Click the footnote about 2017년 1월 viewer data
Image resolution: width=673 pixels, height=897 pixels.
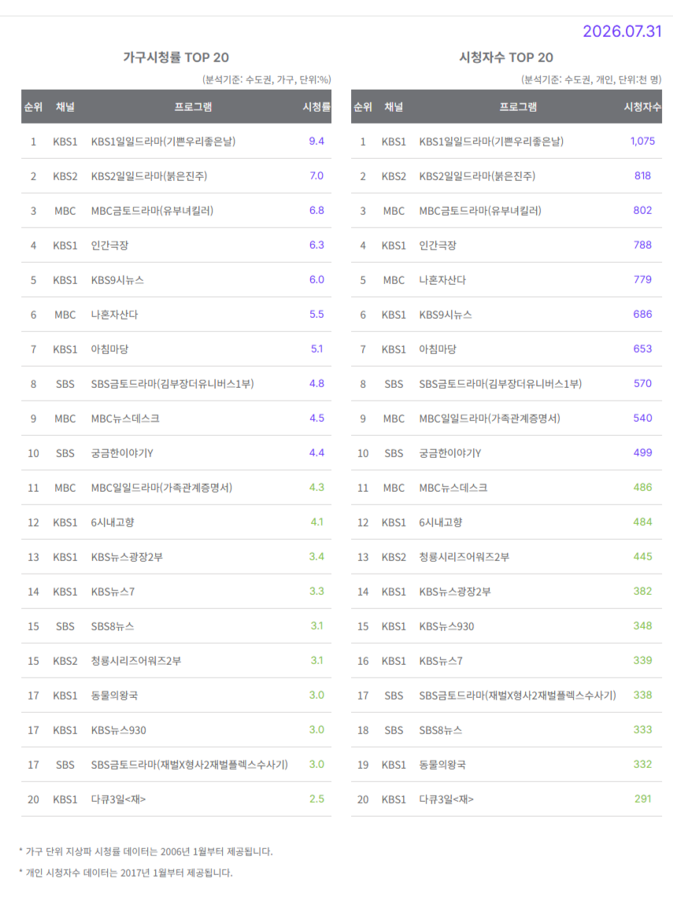click(x=126, y=873)
